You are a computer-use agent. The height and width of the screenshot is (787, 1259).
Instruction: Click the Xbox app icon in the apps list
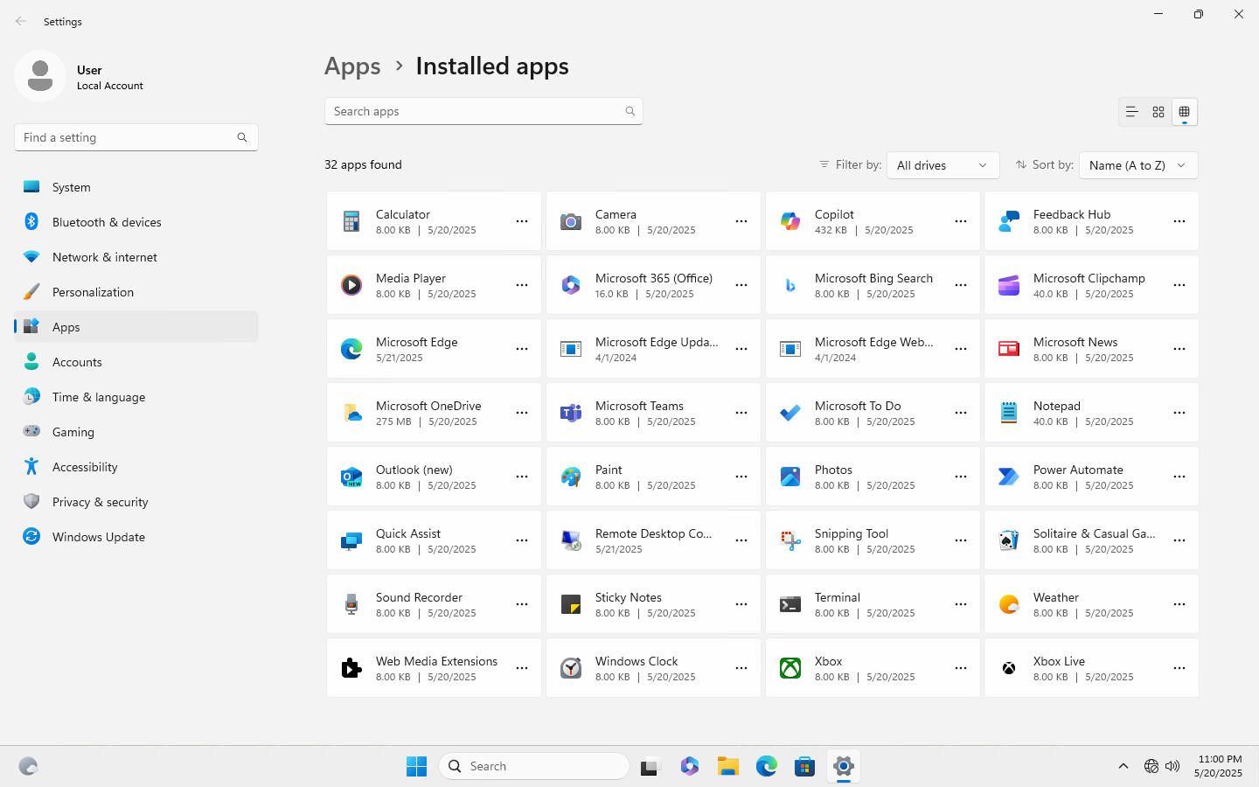tap(790, 668)
